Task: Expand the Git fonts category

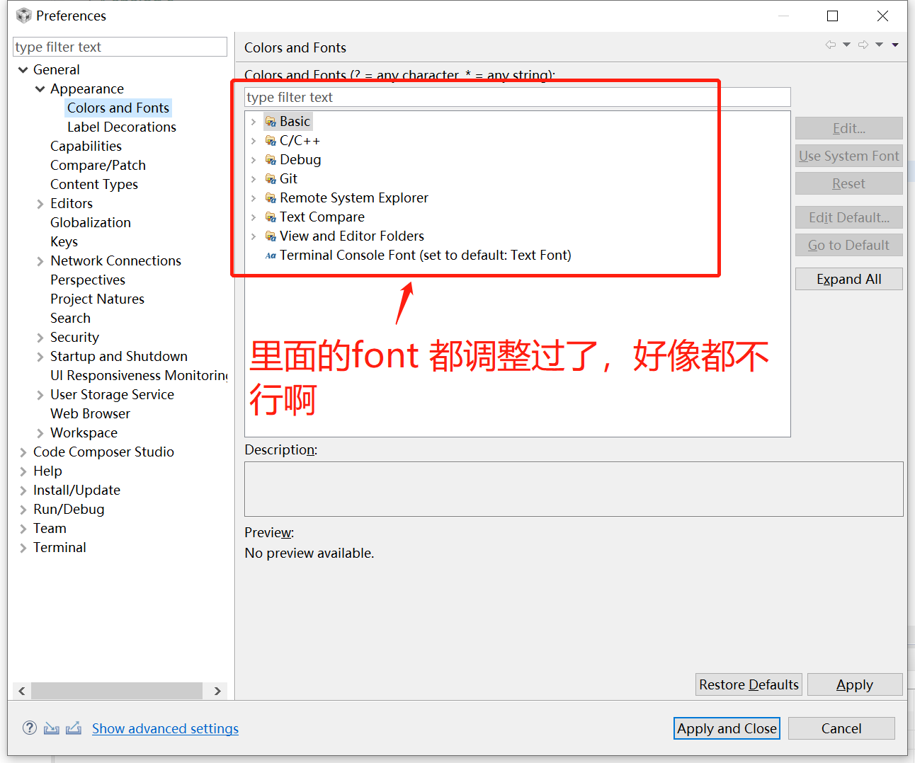Action: click(x=254, y=179)
